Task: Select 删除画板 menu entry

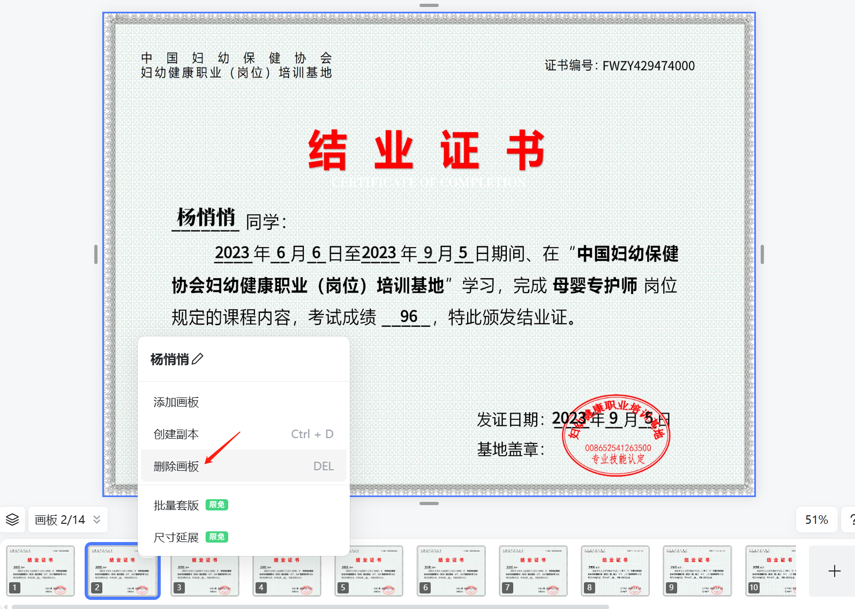Action: click(244, 466)
